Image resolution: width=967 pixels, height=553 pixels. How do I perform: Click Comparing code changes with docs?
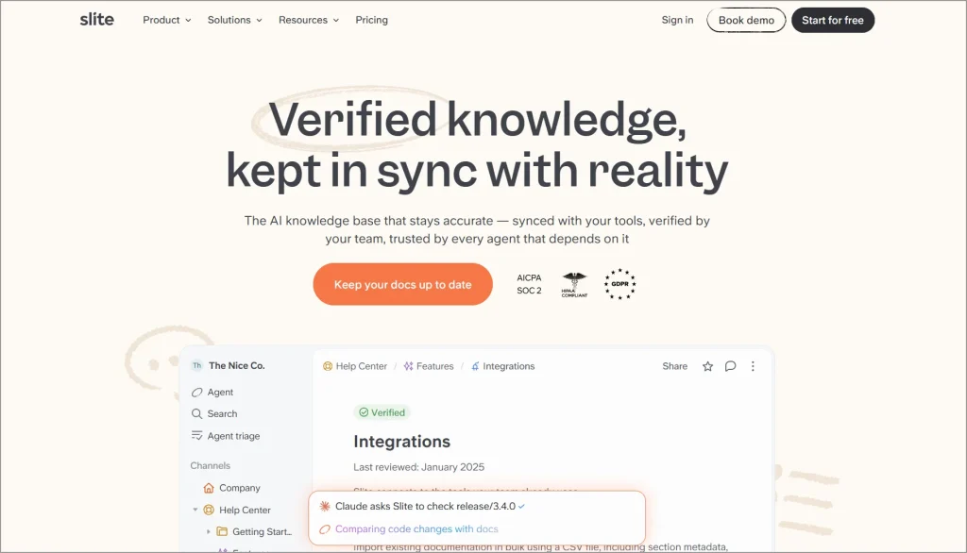pyautogui.click(x=416, y=529)
